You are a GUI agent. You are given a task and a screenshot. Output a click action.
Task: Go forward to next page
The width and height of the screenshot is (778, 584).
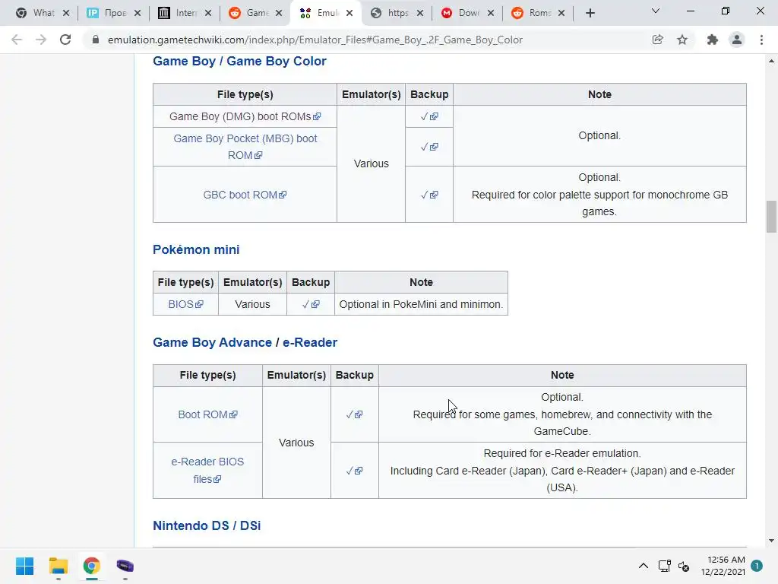pos(41,40)
